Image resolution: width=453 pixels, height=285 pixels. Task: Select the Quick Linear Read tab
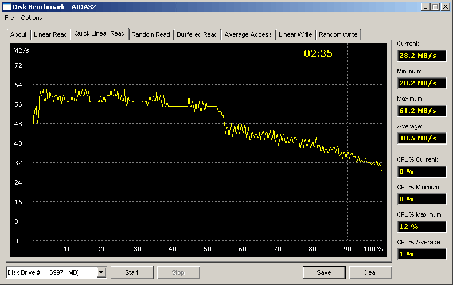click(99, 33)
